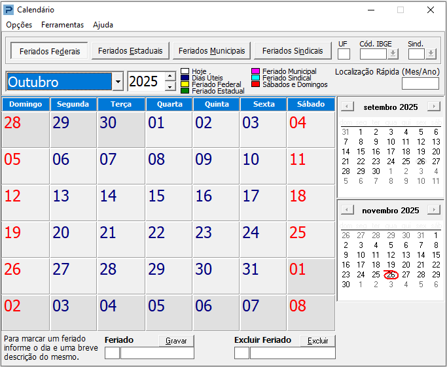The image size is (447, 367).
Task: Click the Quarta column header
Action: [x=170, y=104]
